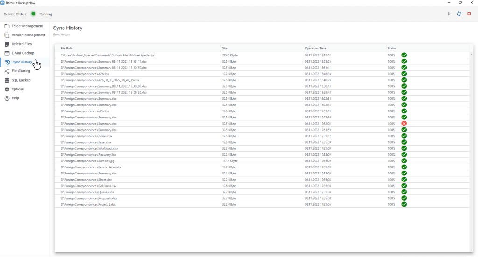Click operation time 08.11.2022 17:53:13
This screenshot has height=257, width=478.
pyautogui.click(x=318, y=111)
